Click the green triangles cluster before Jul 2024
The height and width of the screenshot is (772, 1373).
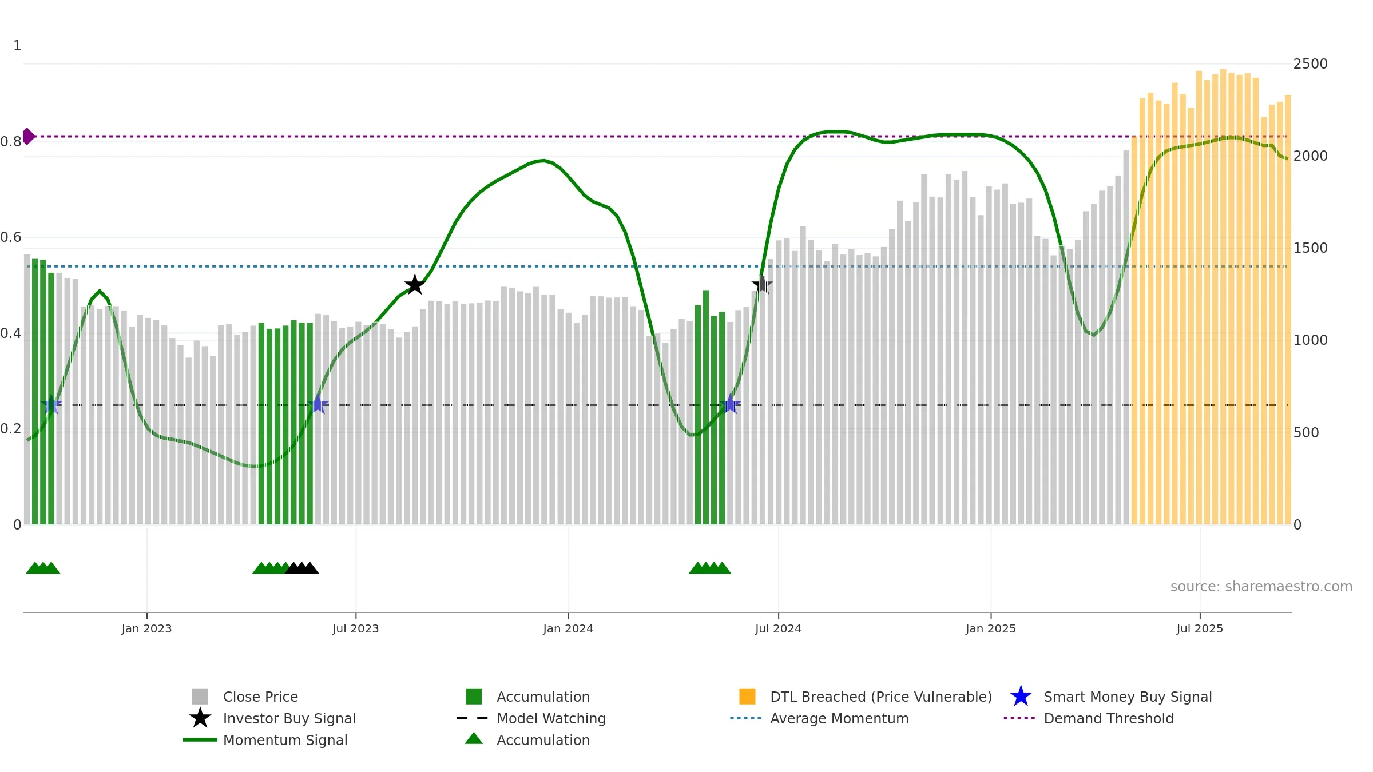coord(710,568)
